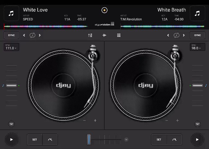Open right deck EQ mixer controls icon
Screen dimensions: 209x149
197,124
